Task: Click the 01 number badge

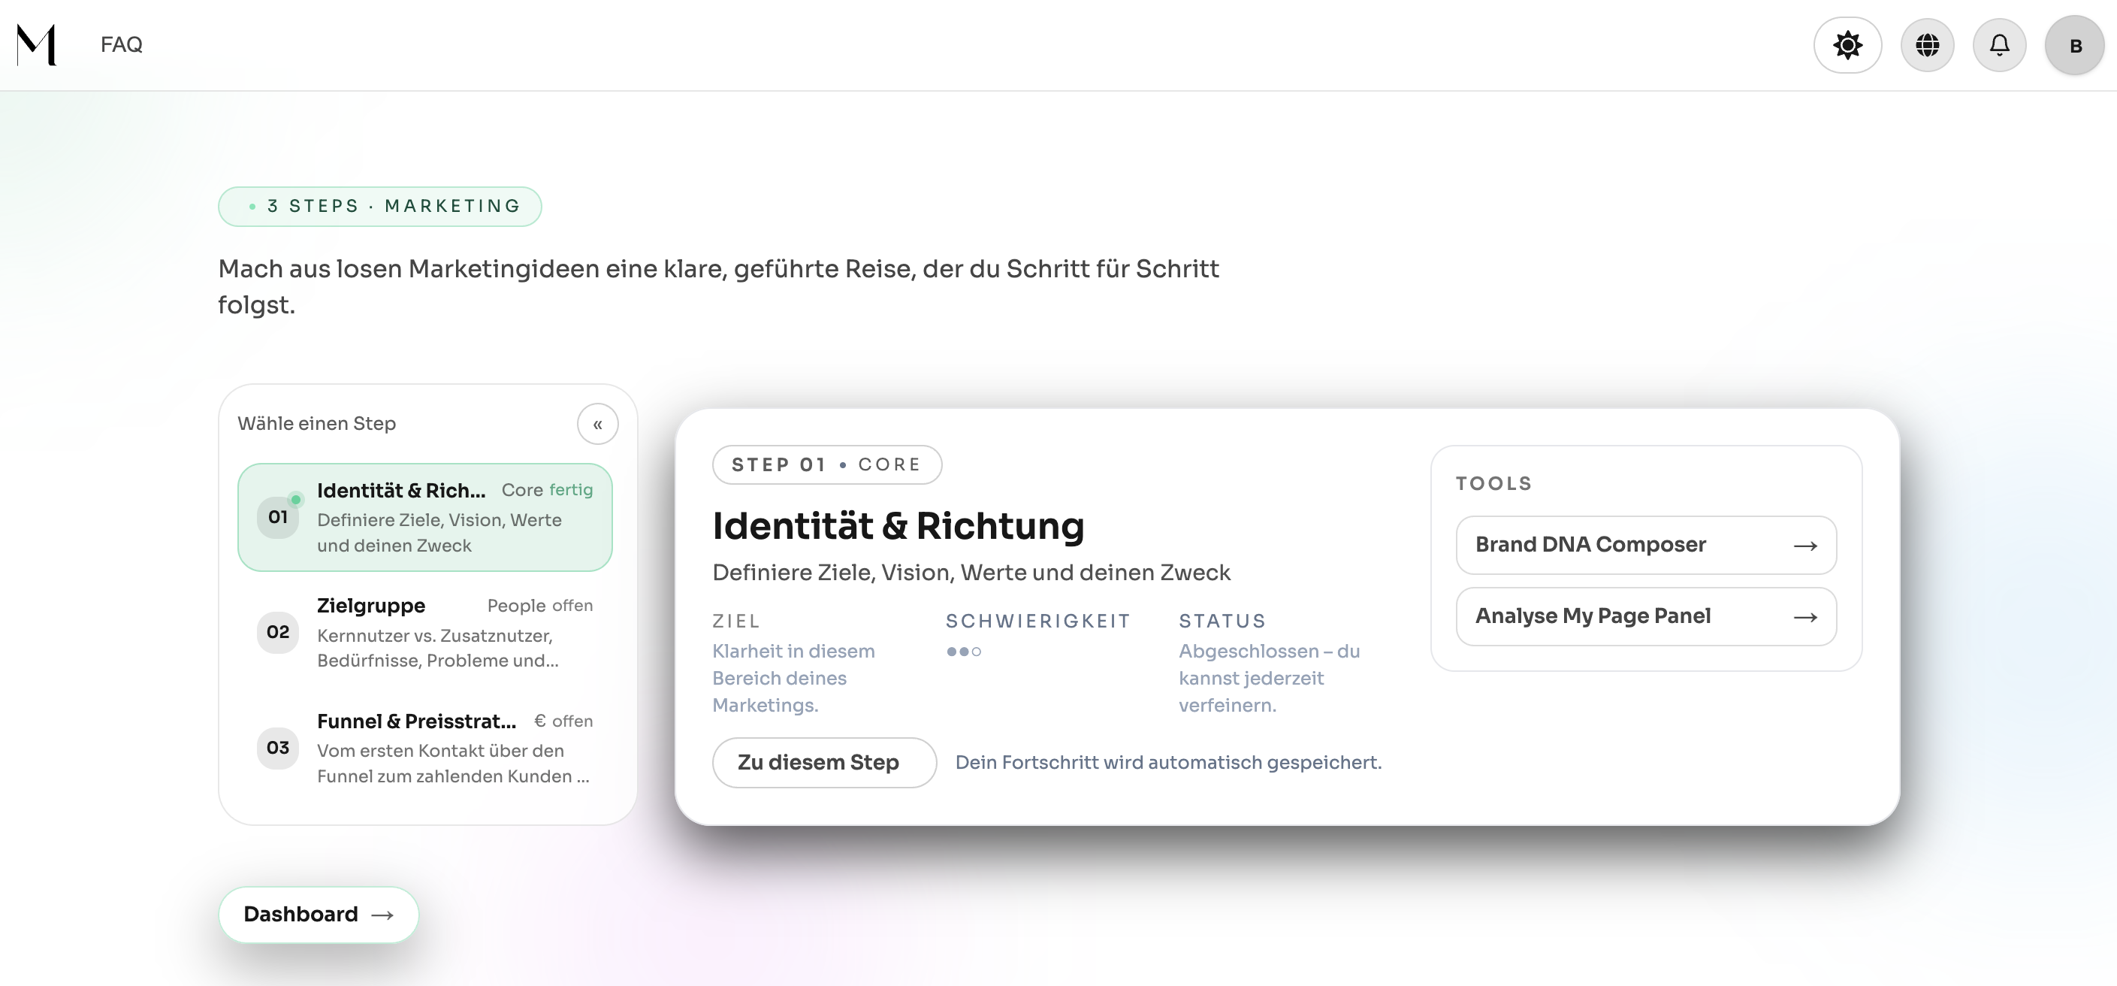Action: click(x=278, y=517)
